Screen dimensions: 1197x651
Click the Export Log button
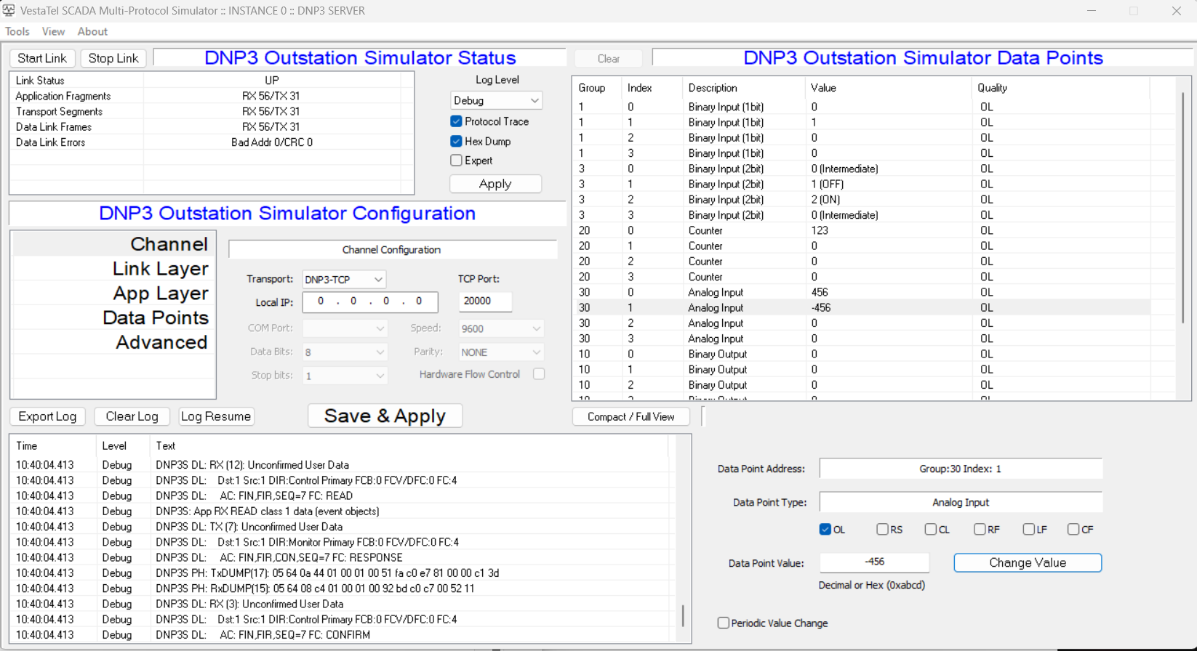pos(47,416)
